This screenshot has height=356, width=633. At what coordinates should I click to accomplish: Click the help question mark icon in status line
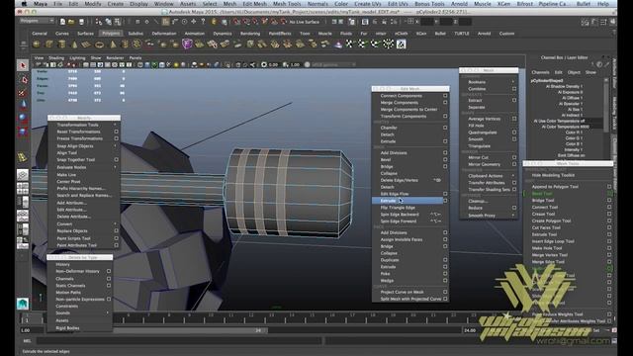(203, 22)
